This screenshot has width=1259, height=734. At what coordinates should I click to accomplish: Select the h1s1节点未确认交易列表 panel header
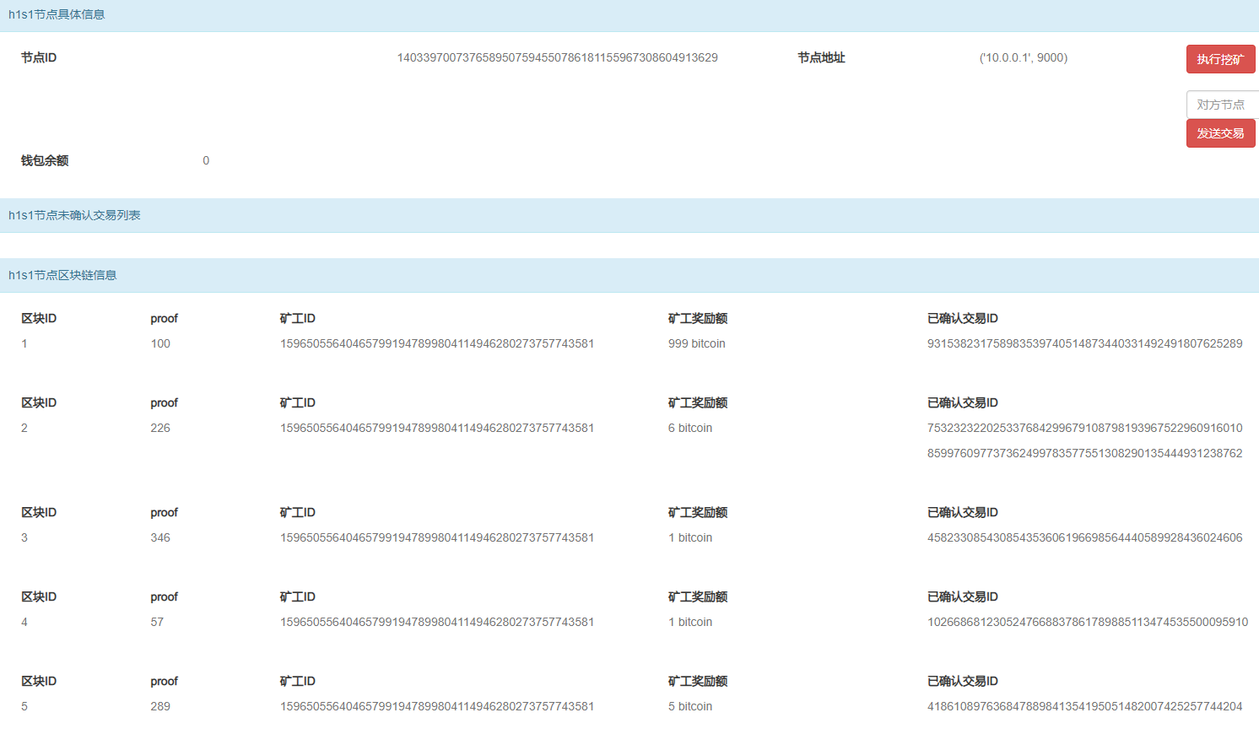[x=629, y=215]
